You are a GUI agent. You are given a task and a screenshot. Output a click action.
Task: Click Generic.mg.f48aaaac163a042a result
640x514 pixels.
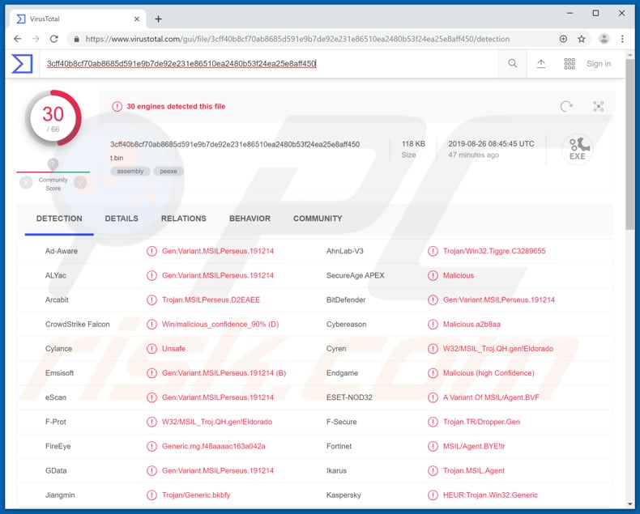click(x=214, y=446)
